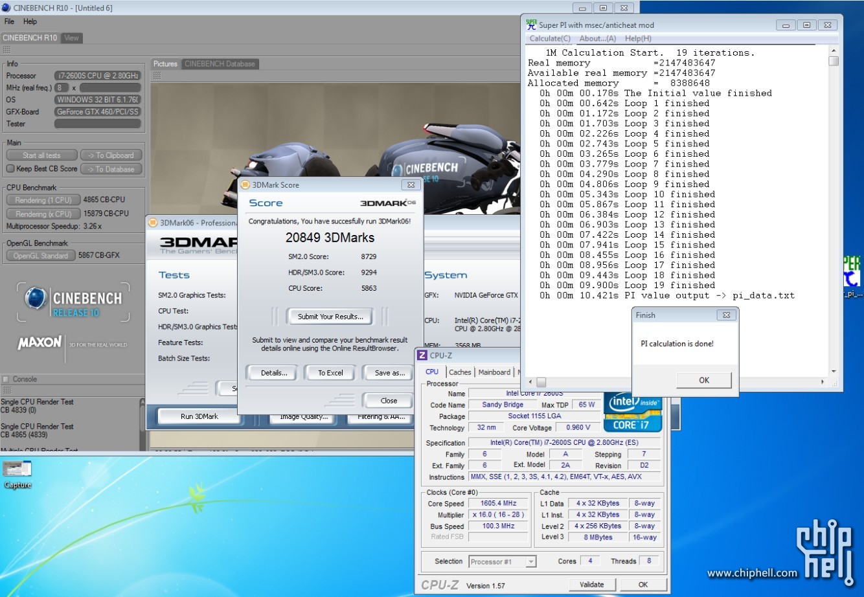Click OK in the PI calculation Finish dialog
This screenshot has width=864, height=597.
(x=703, y=380)
